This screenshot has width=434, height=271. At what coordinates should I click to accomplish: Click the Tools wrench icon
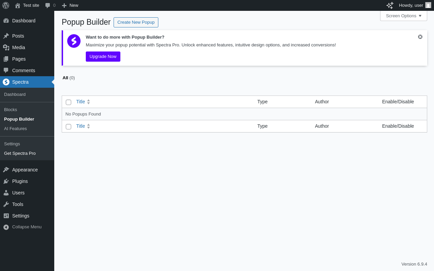click(6, 204)
